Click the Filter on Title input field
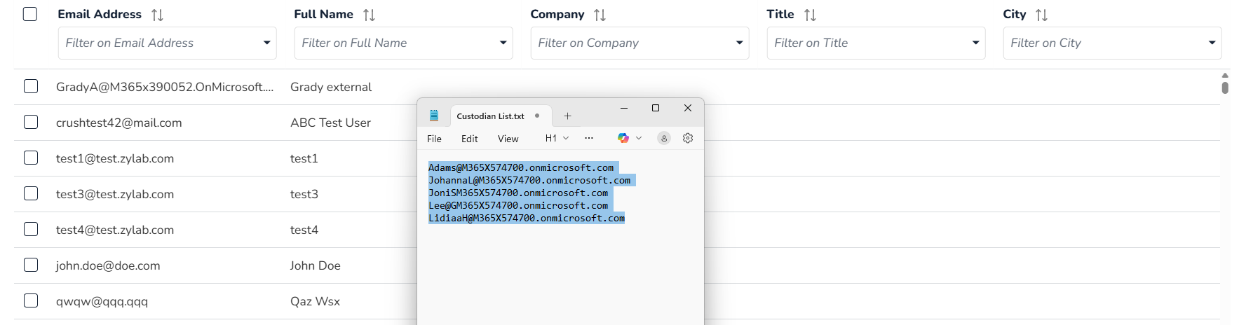This screenshot has width=1239, height=325. 867,43
